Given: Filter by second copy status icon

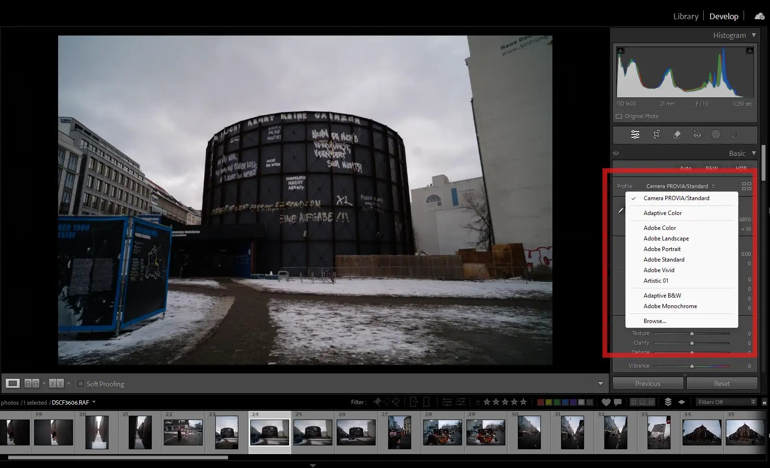Looking at the screenshot, I should click(x=426, y=402).
